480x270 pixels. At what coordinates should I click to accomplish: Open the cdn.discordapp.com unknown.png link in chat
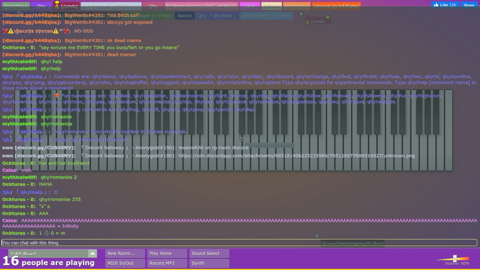click(x=296, y=156)
